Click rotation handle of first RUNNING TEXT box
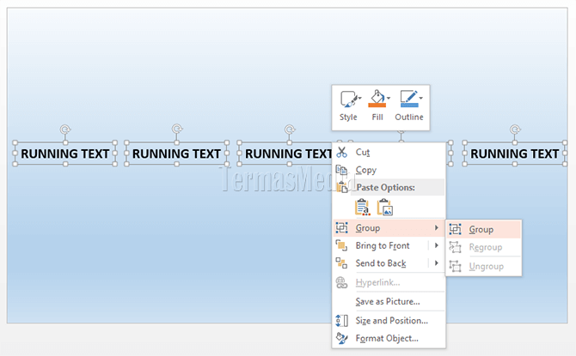The width and height of the screenshot is (576, 356). [x=65, y=130]
